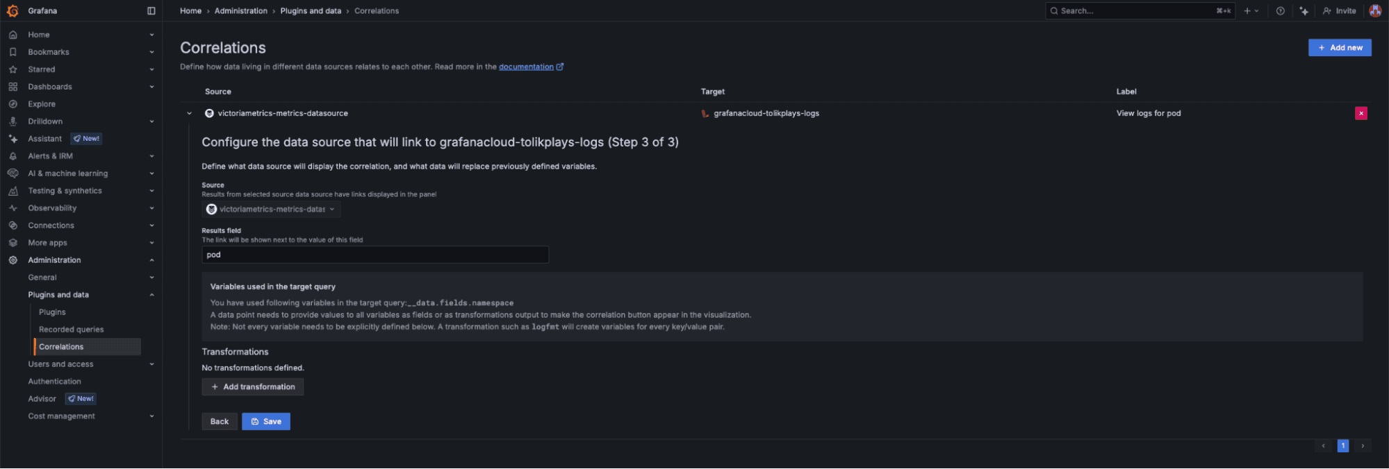
Task: Click the Explore compass icon
Action: 13,104
